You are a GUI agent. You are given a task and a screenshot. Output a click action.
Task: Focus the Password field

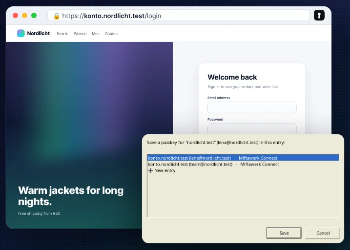252,129
